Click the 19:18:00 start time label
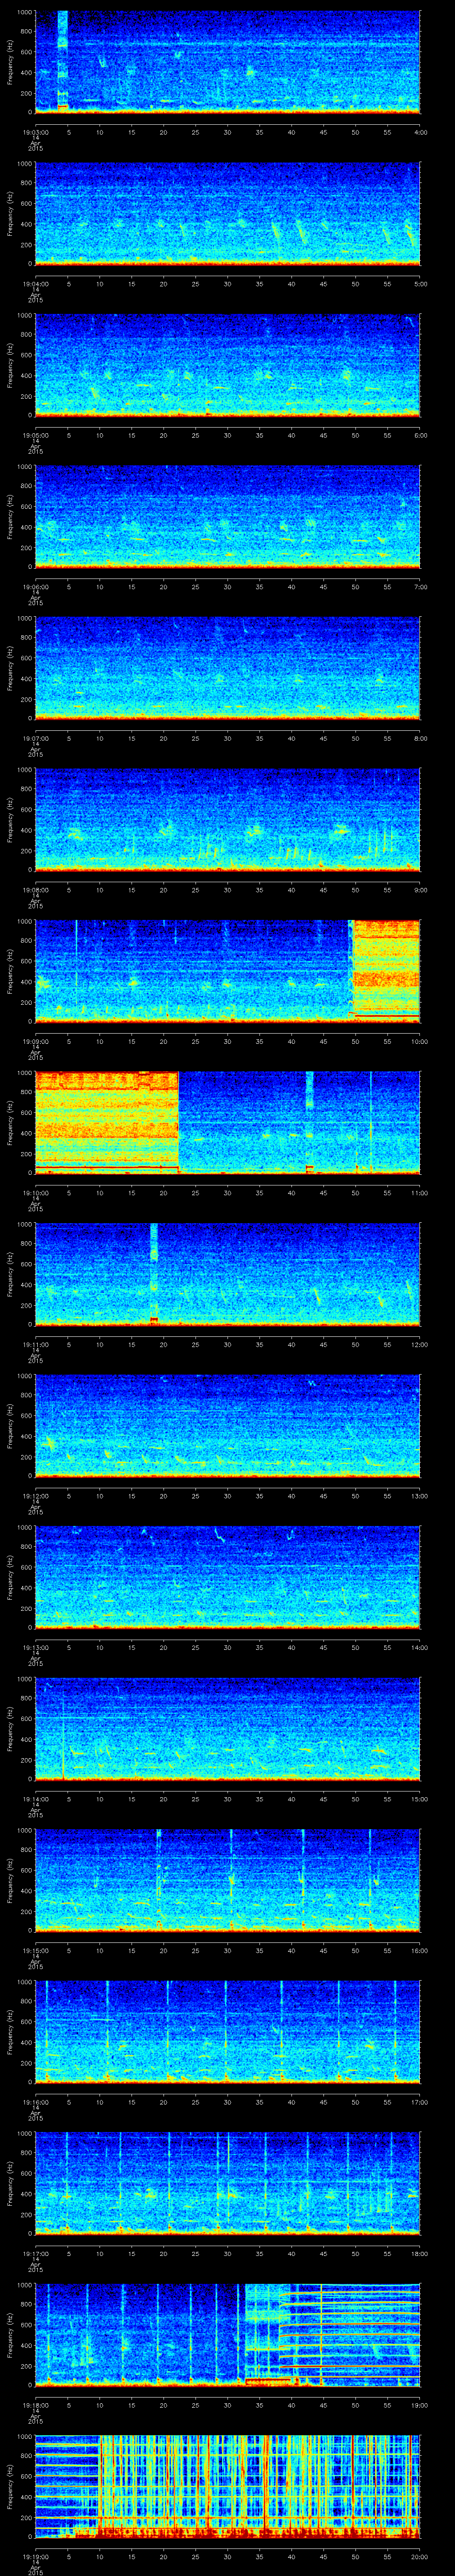This screenshot has height=2576, width=455. coord(35,2405)
